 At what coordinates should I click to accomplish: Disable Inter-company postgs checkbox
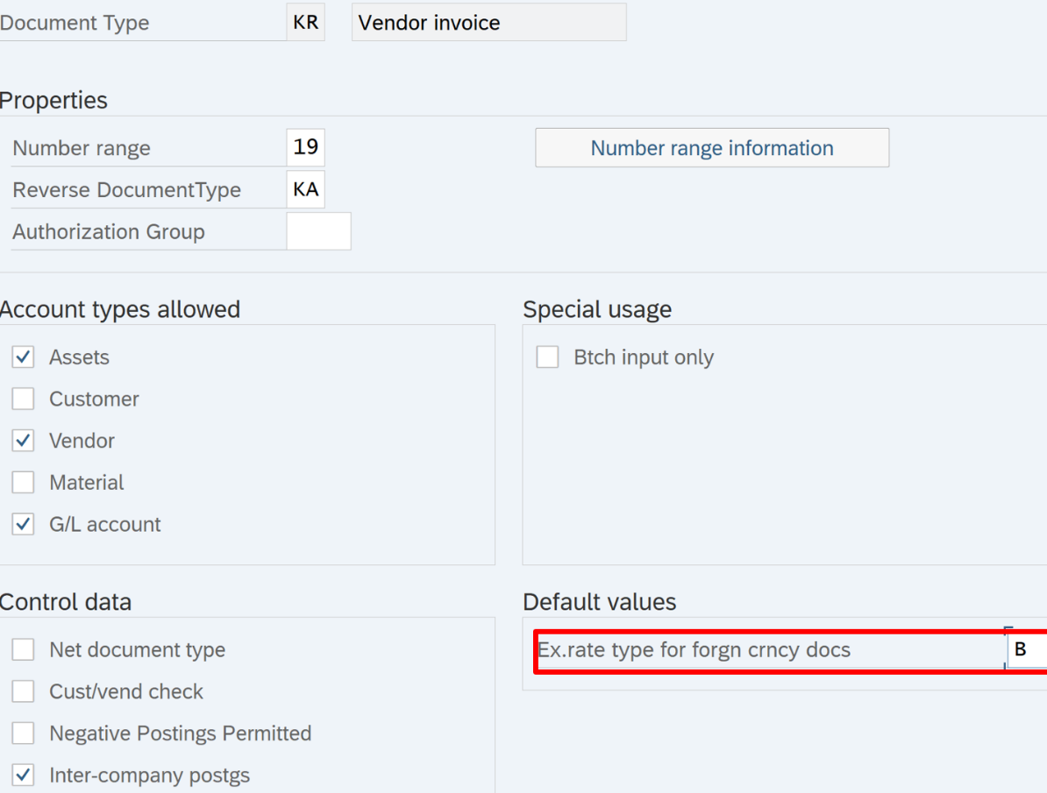(23, 775)
